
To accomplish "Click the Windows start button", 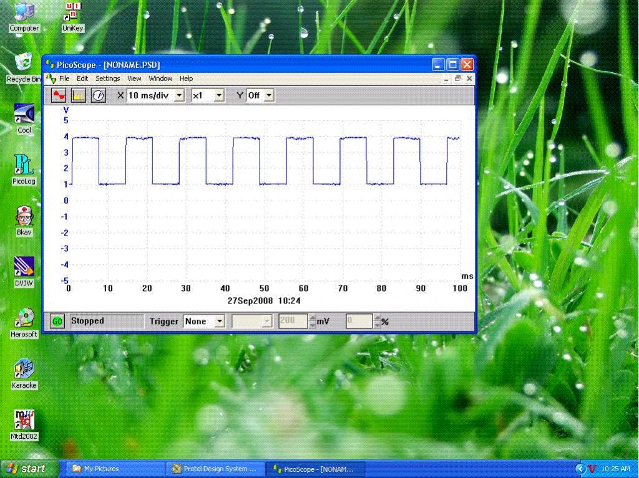I will click(29, 469).
